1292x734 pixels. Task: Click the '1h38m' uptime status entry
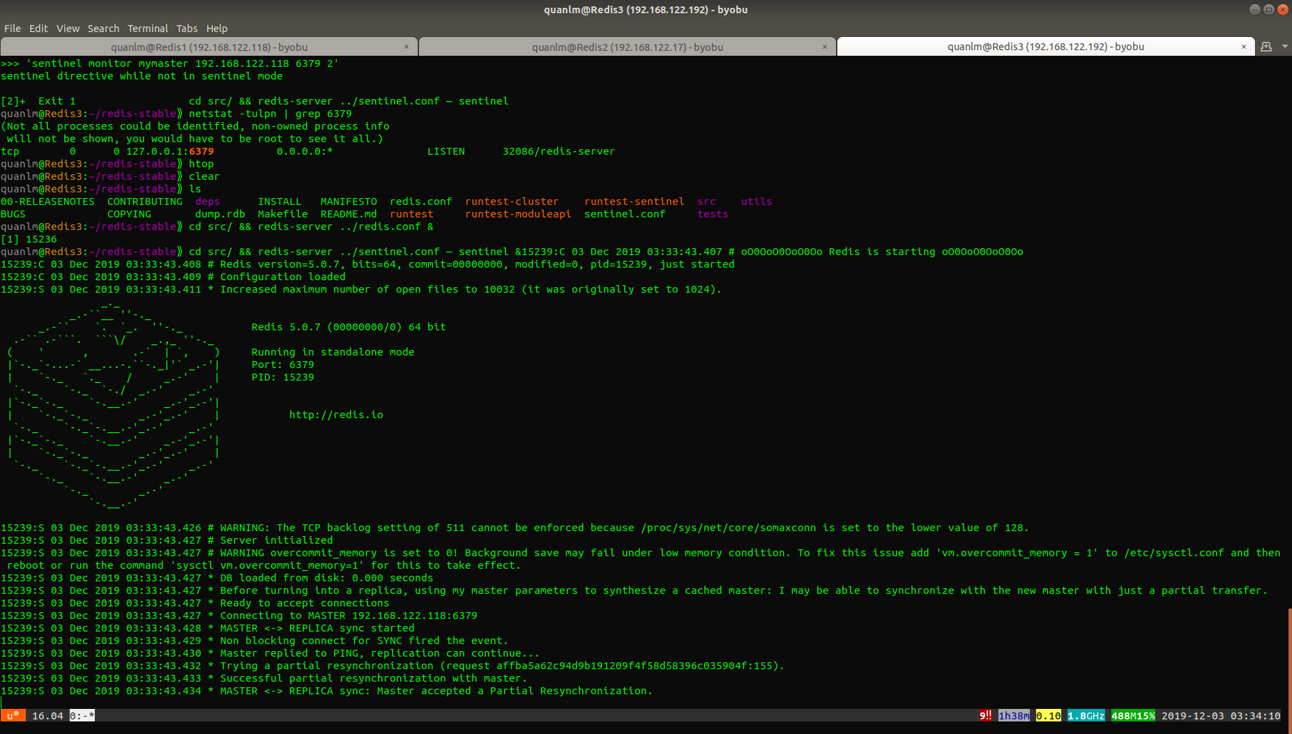[x=1014, y=716]
